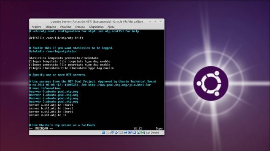
Task: Close the VirtualBox window
Action: click(x=160, y=21)
